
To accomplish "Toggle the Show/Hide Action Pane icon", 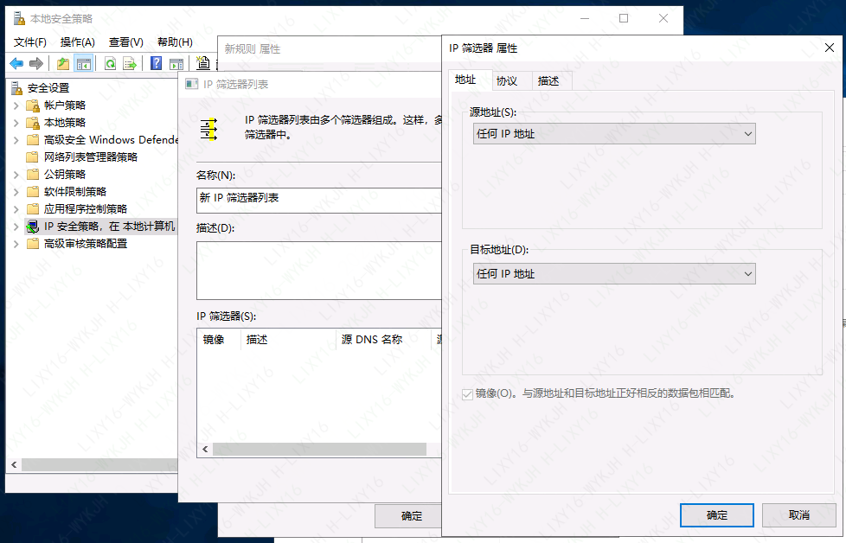I will [x=176, y=64].
